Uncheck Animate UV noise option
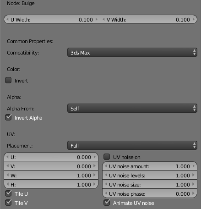Viewport: 201px width, 209px height. tap(107, 203)
